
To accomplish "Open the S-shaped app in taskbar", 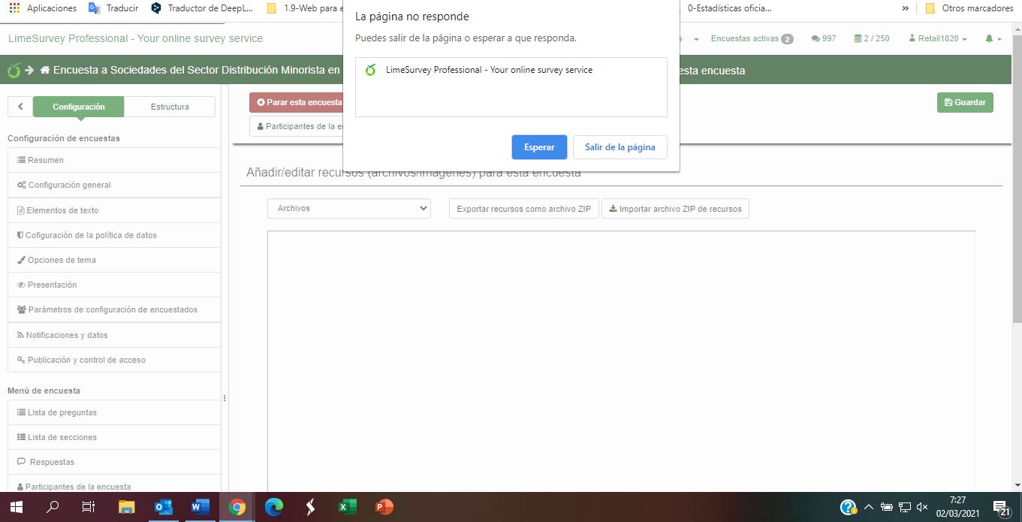I will (x=310, y=507).
